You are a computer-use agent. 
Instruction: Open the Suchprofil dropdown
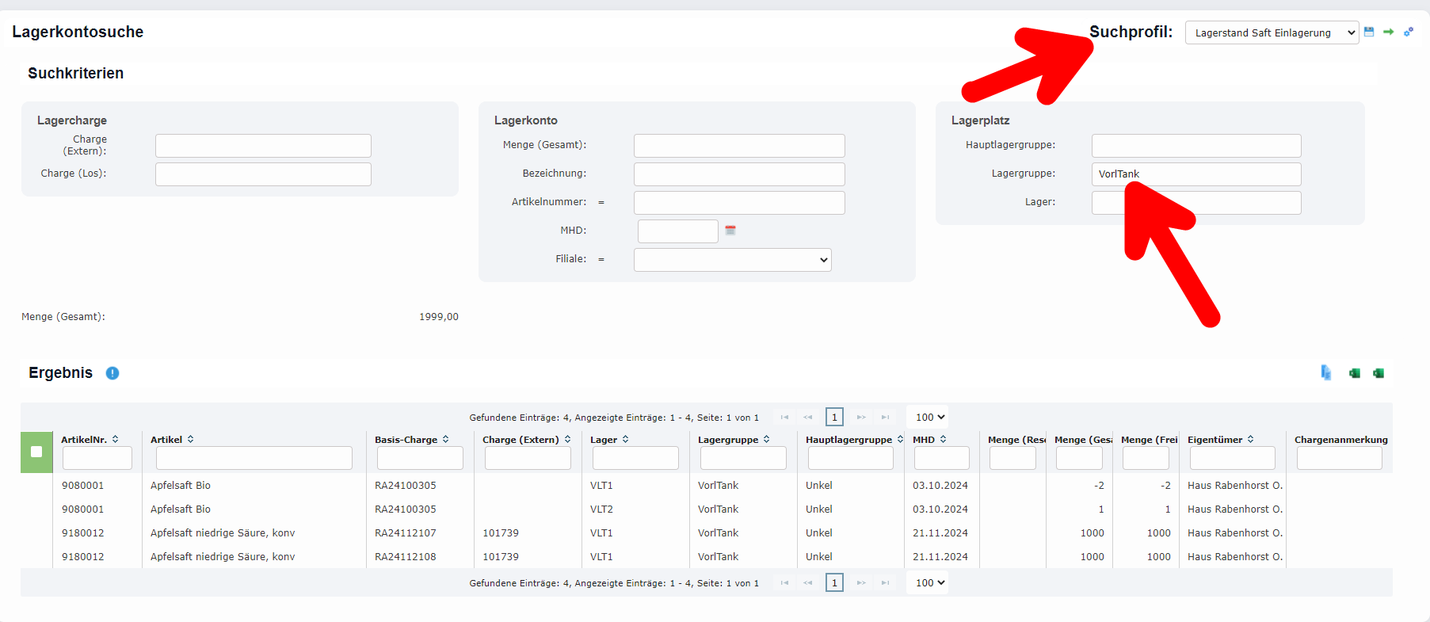[x=1272, y=32]
